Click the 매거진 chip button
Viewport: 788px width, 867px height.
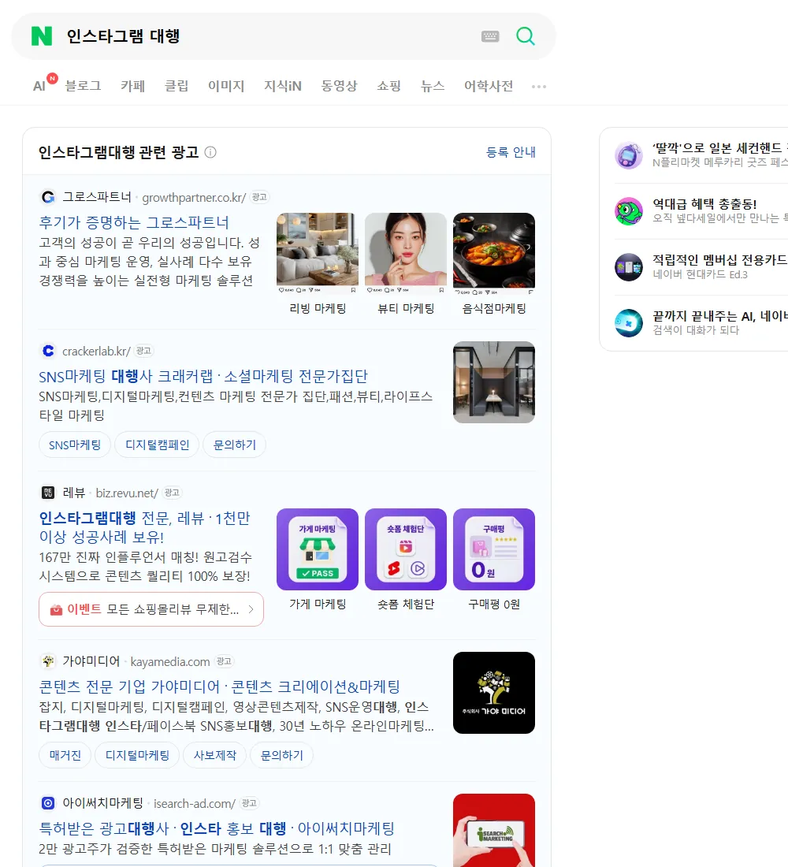pyautogui.click(x=65, y=755)
